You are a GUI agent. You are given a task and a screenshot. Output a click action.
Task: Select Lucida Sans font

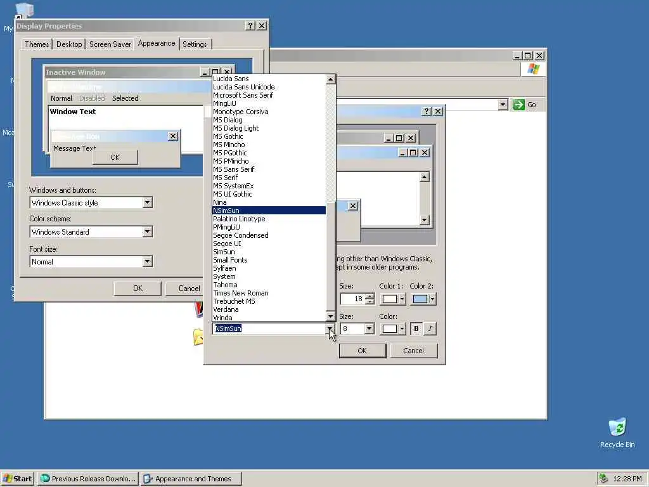(x=269, y=79)
